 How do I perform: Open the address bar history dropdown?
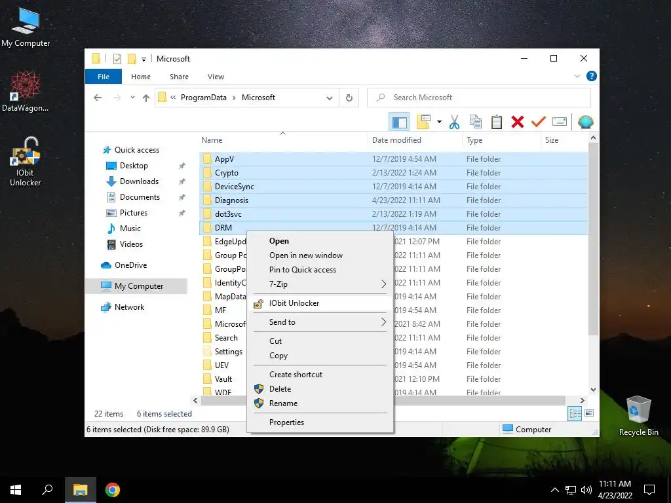tap(329, 98)
